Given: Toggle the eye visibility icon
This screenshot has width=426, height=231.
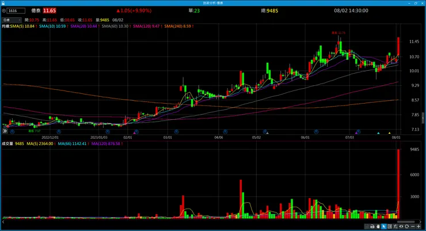Looking at the screenshot, I should click(401, 226).
